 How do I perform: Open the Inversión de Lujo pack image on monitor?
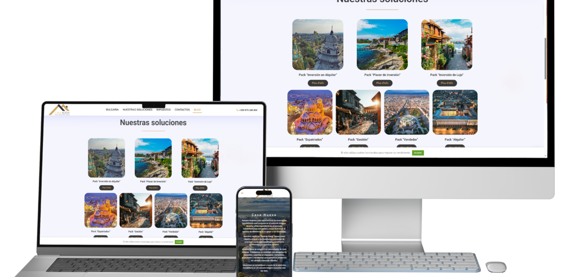pos(447,45)
